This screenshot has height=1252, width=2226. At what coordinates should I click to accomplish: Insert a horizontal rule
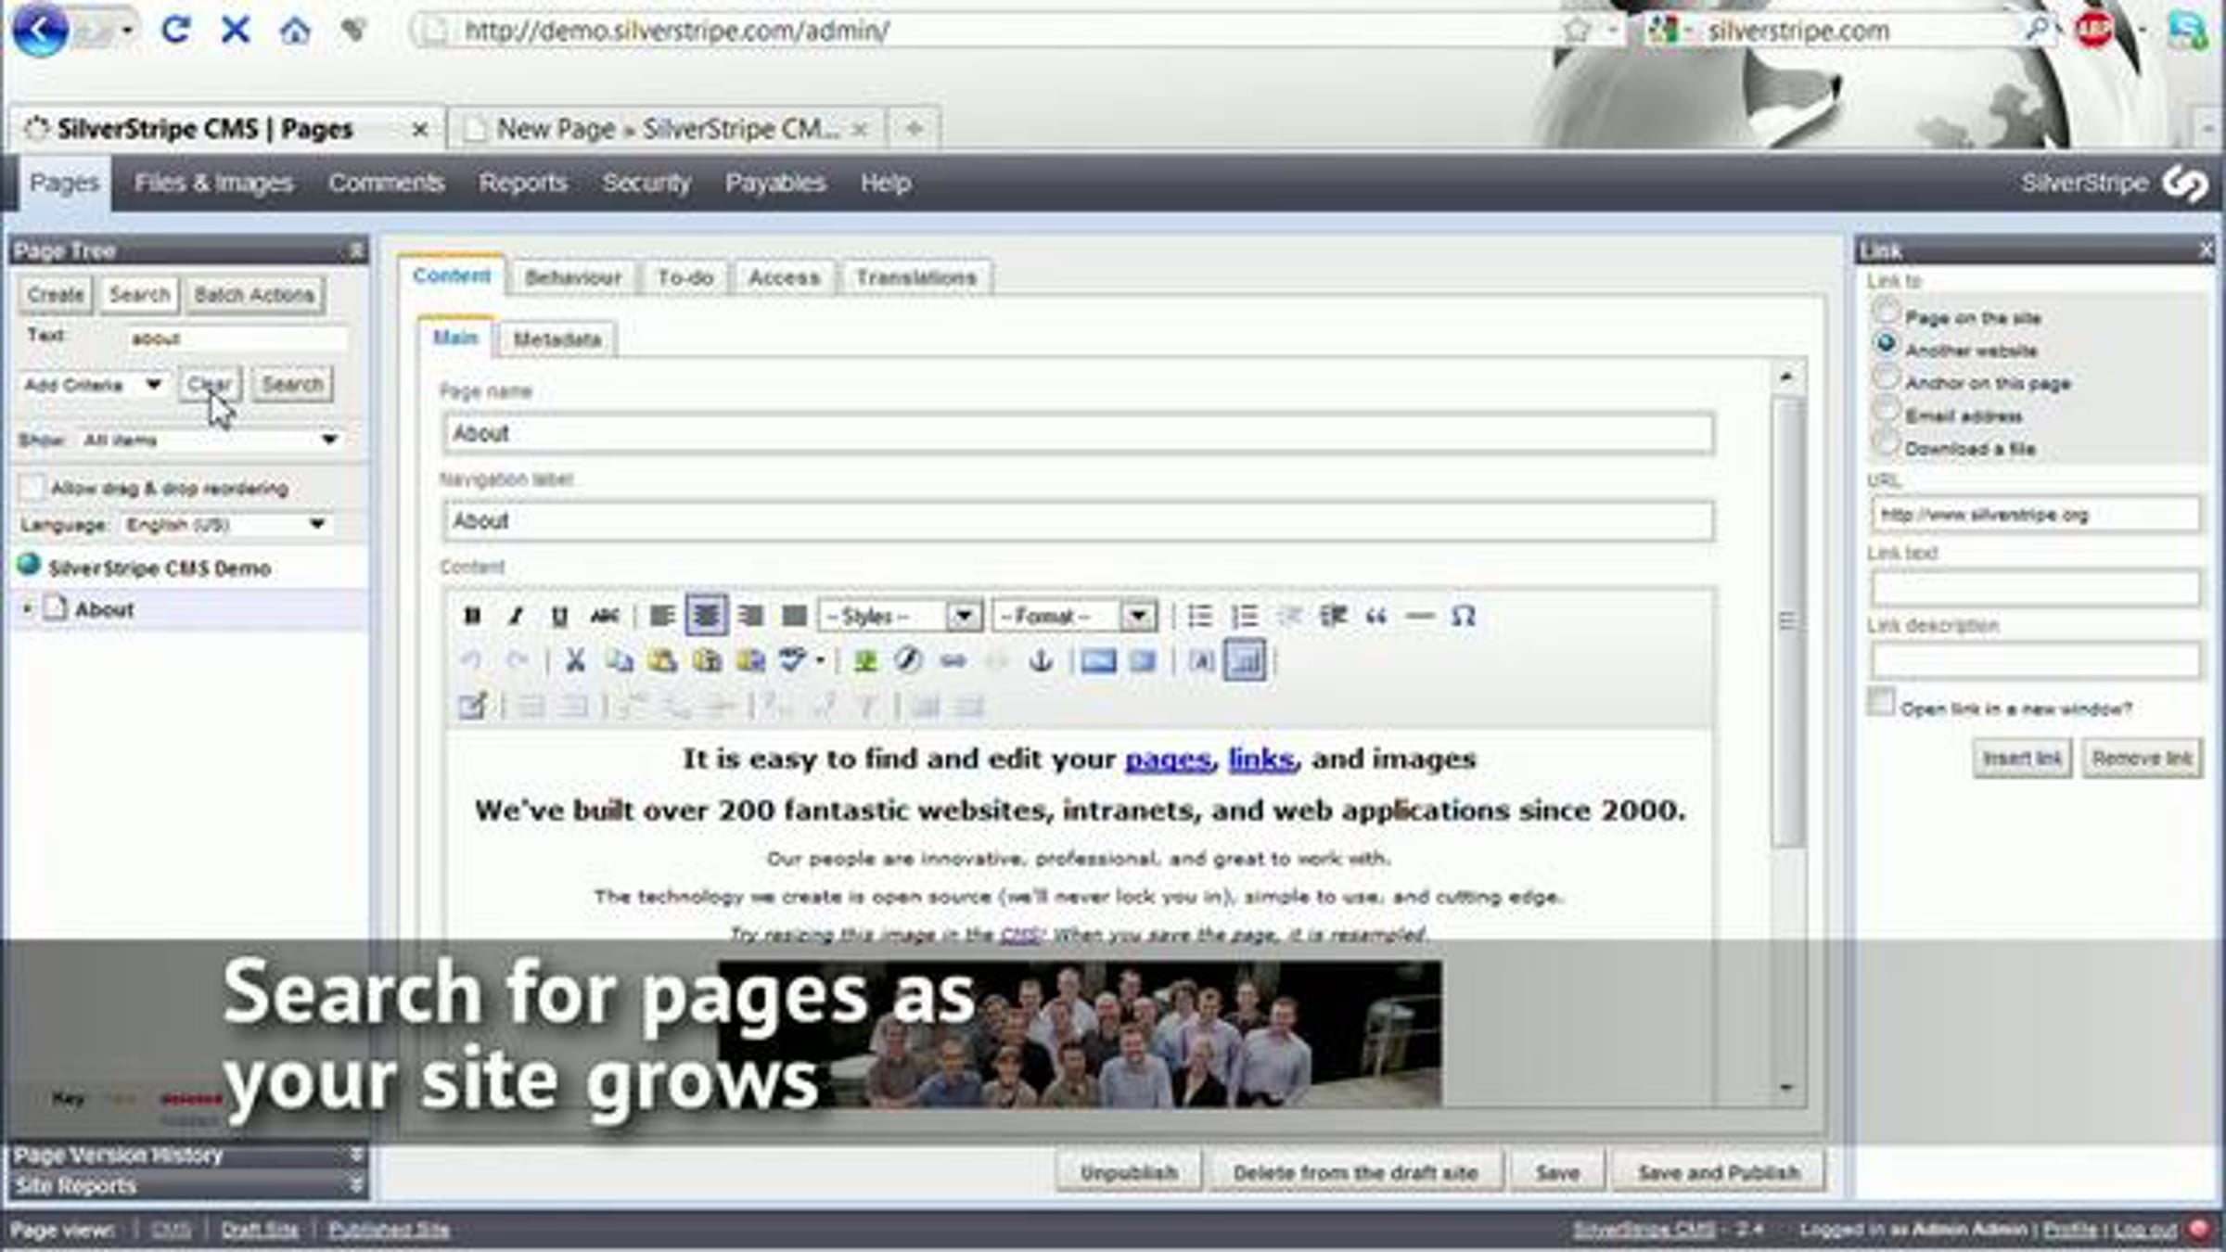point(1420,616)
